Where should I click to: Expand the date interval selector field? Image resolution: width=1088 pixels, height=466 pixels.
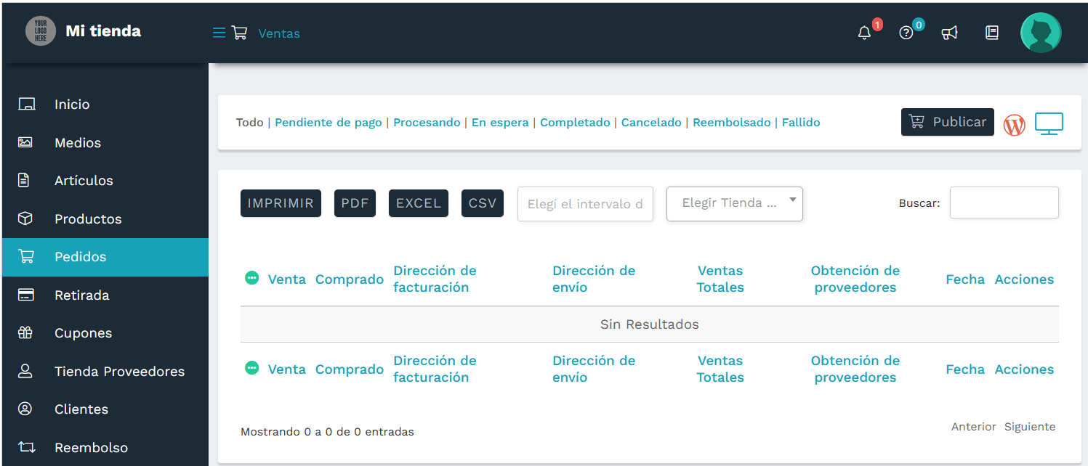click(585, 204)
